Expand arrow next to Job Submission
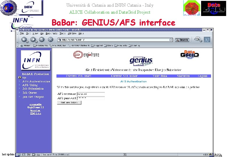This screenshot has height=157, width=227. [x=19, y=88]
